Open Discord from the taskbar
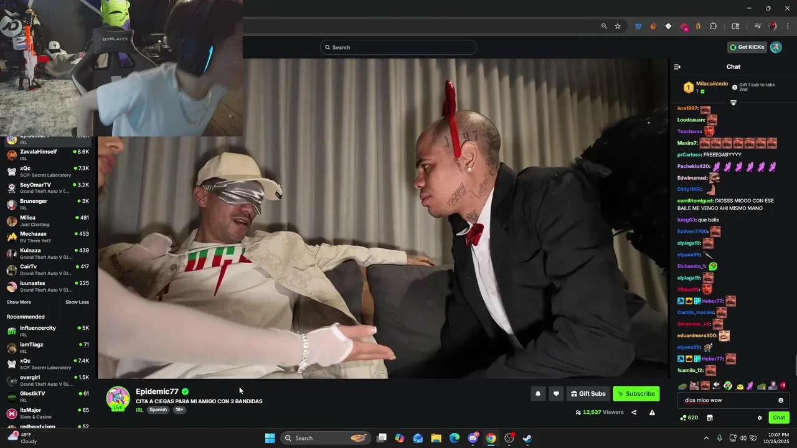The height and width of the screenshot is (448, 797). (473, 438)
